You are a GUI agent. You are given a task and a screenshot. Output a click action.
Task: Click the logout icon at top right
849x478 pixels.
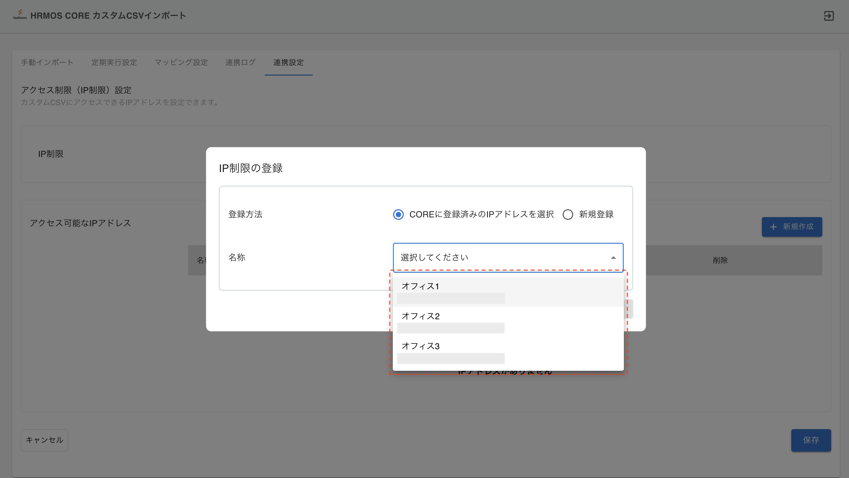pyautogui.click(x=829, y=16)
